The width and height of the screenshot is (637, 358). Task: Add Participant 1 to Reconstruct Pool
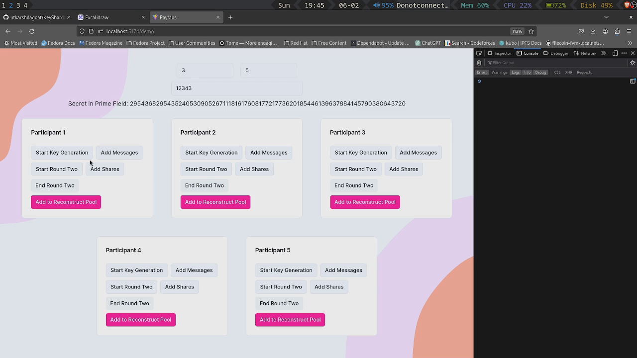(x=66, y=202)
